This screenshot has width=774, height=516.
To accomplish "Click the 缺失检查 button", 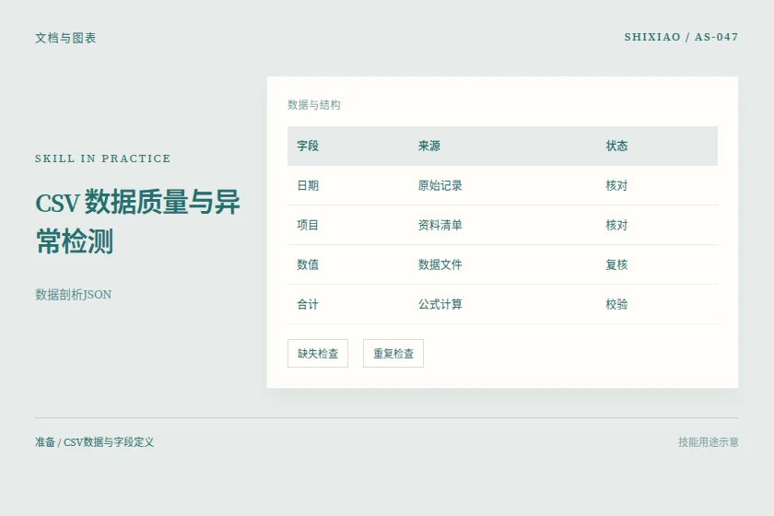I will click(x=317, y=354).
